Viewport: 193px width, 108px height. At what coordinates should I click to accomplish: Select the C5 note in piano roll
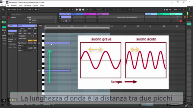click(58, 43)
